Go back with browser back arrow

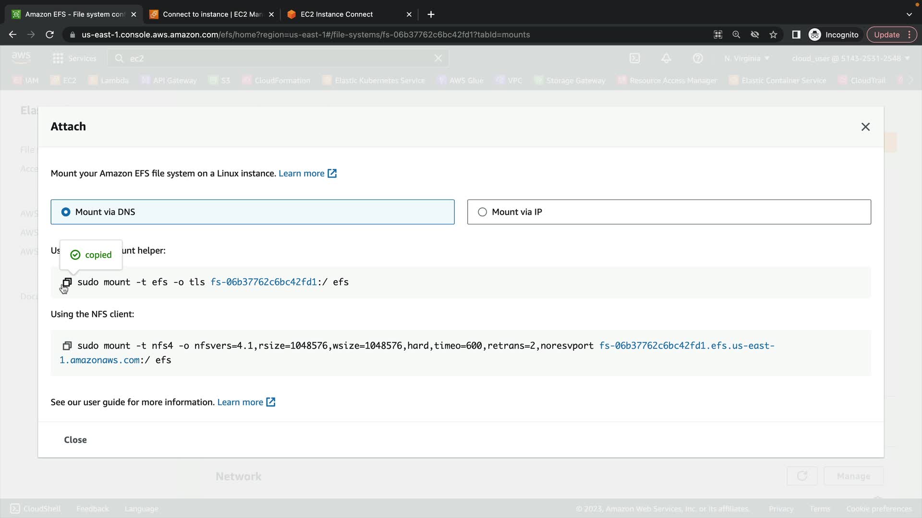pyautogui.click(x=12, y=35)
